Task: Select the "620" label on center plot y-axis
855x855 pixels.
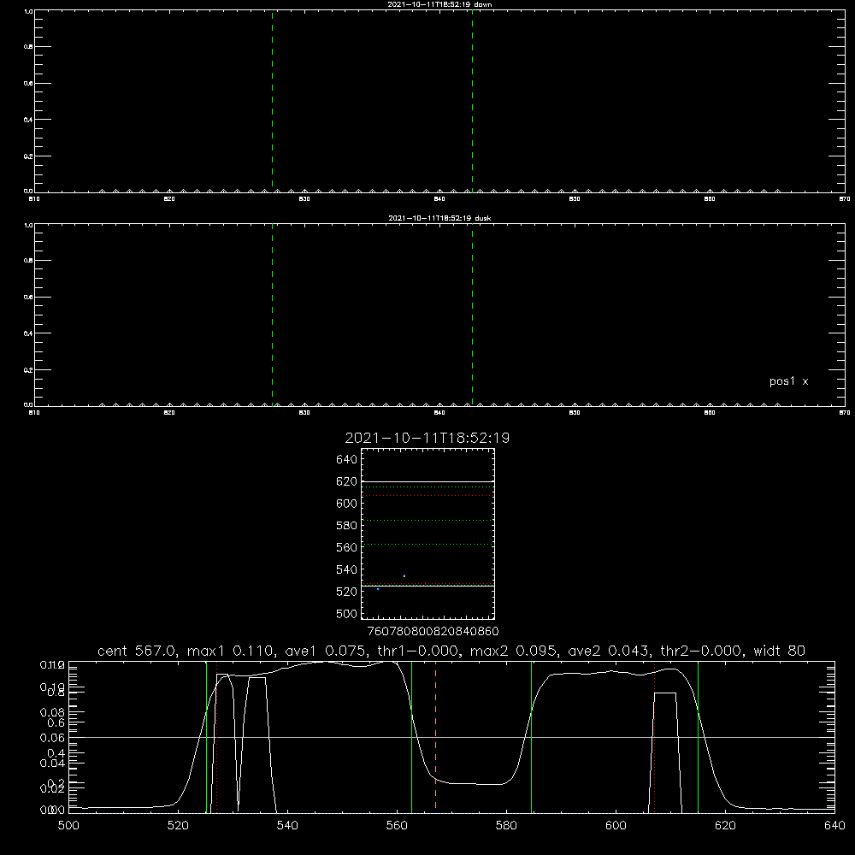Action: (347, 481)
